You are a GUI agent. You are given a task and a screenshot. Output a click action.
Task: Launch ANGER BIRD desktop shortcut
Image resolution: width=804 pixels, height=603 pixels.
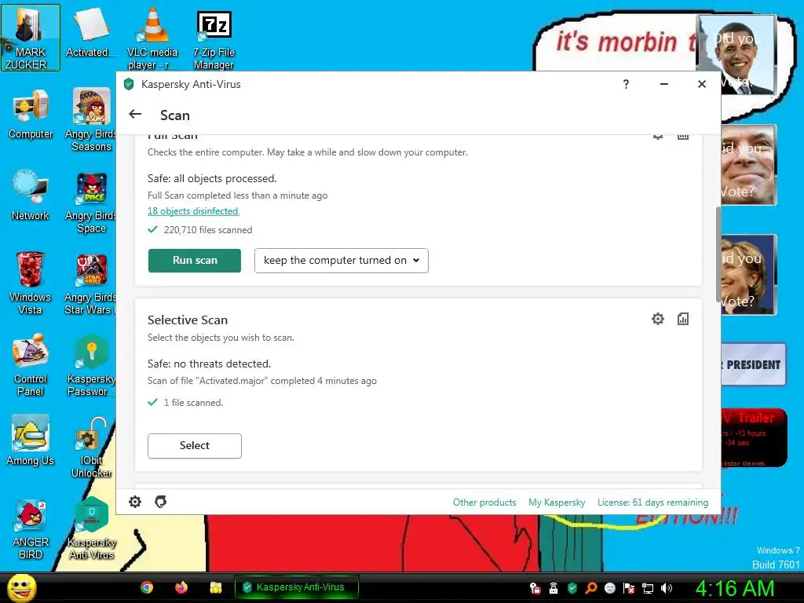31,529
